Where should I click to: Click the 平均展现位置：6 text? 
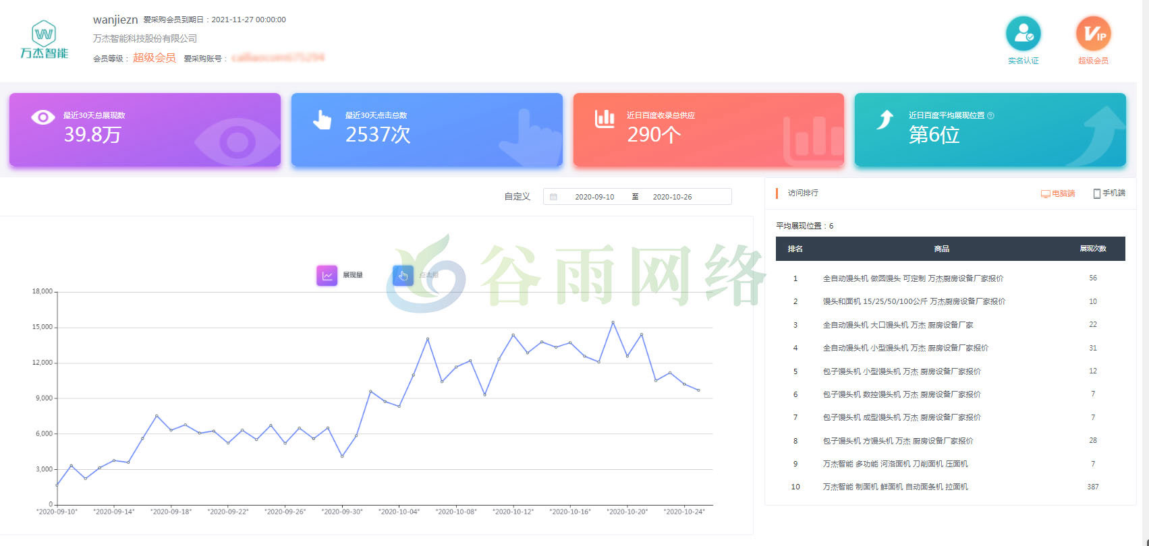pos(805,226)
